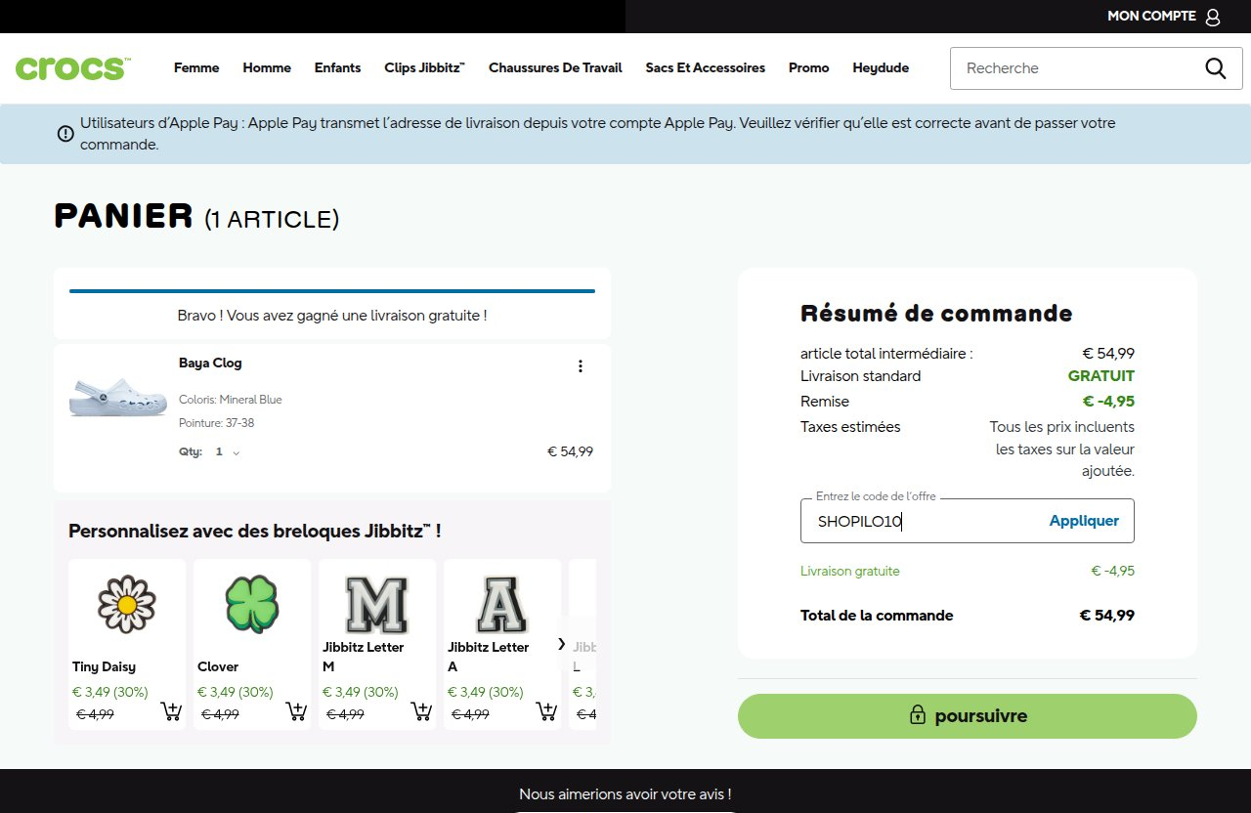Add Clover charm to cart icon
1251x813 pixels.
click(x=296, y=711)
